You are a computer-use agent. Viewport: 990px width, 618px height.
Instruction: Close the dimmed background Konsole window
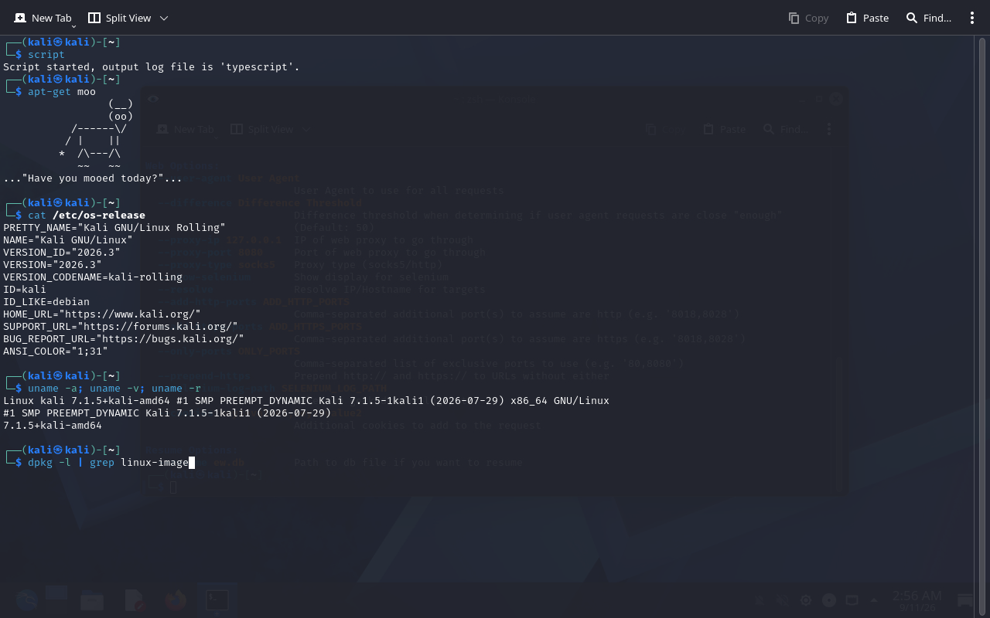(836, 99)
